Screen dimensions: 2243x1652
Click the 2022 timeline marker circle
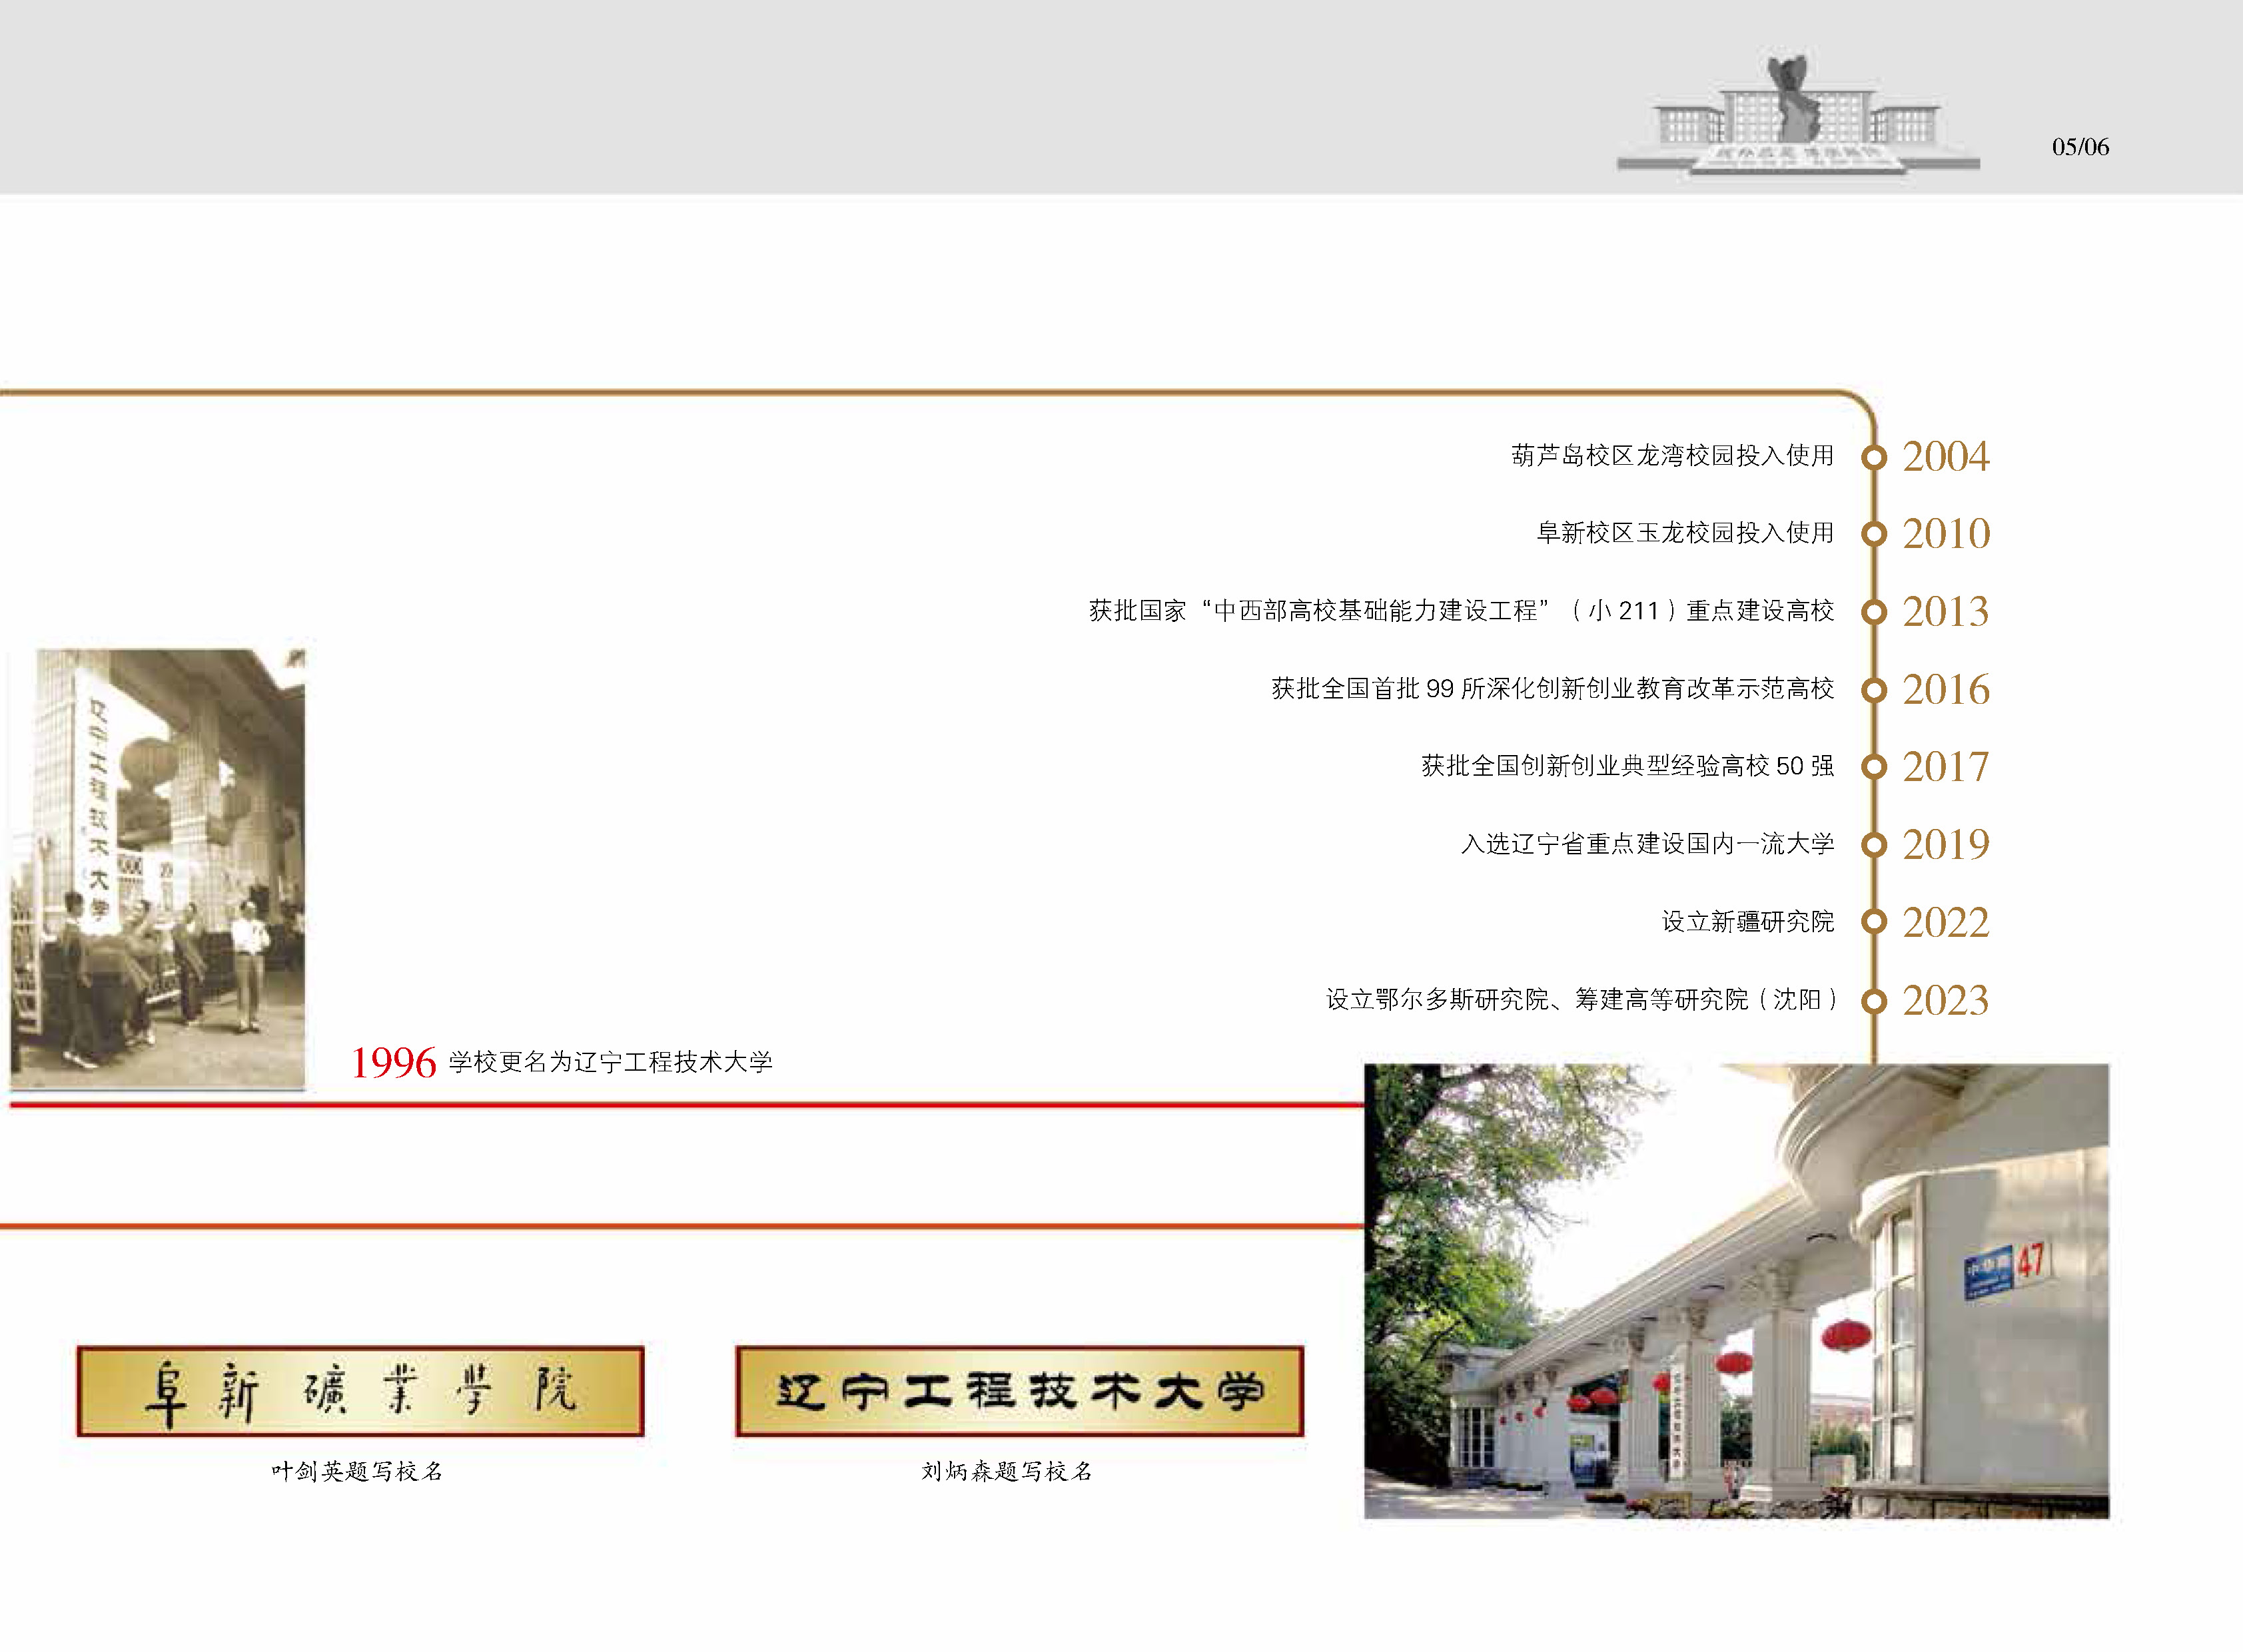1874,922
